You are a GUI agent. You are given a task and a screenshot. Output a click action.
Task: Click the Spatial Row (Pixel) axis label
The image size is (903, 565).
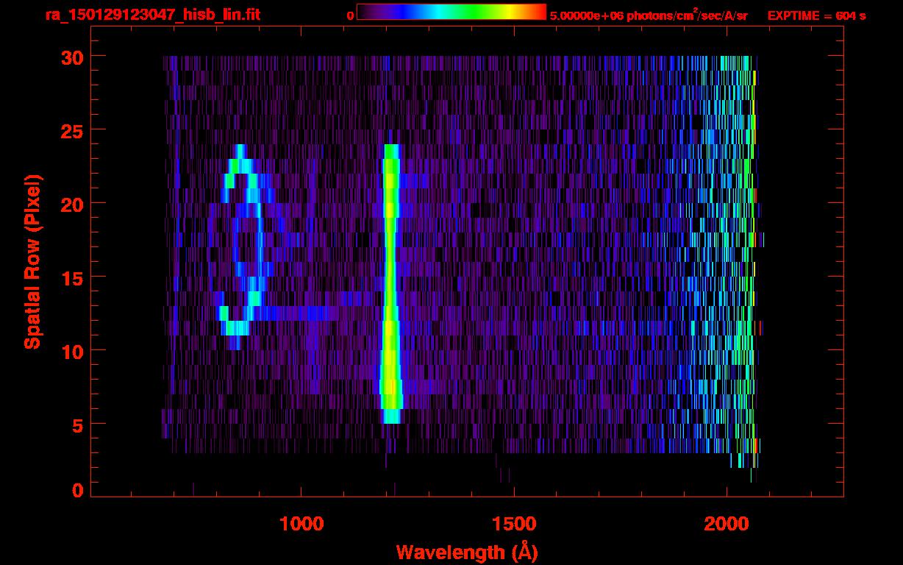32,261
